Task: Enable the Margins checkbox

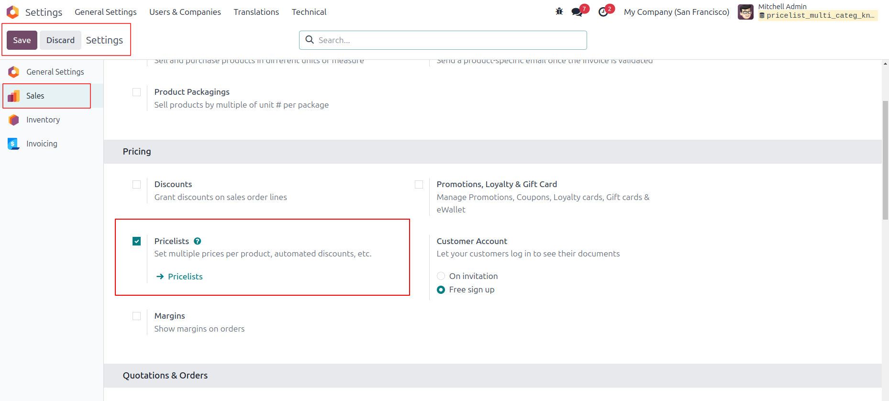Action: 137,316
